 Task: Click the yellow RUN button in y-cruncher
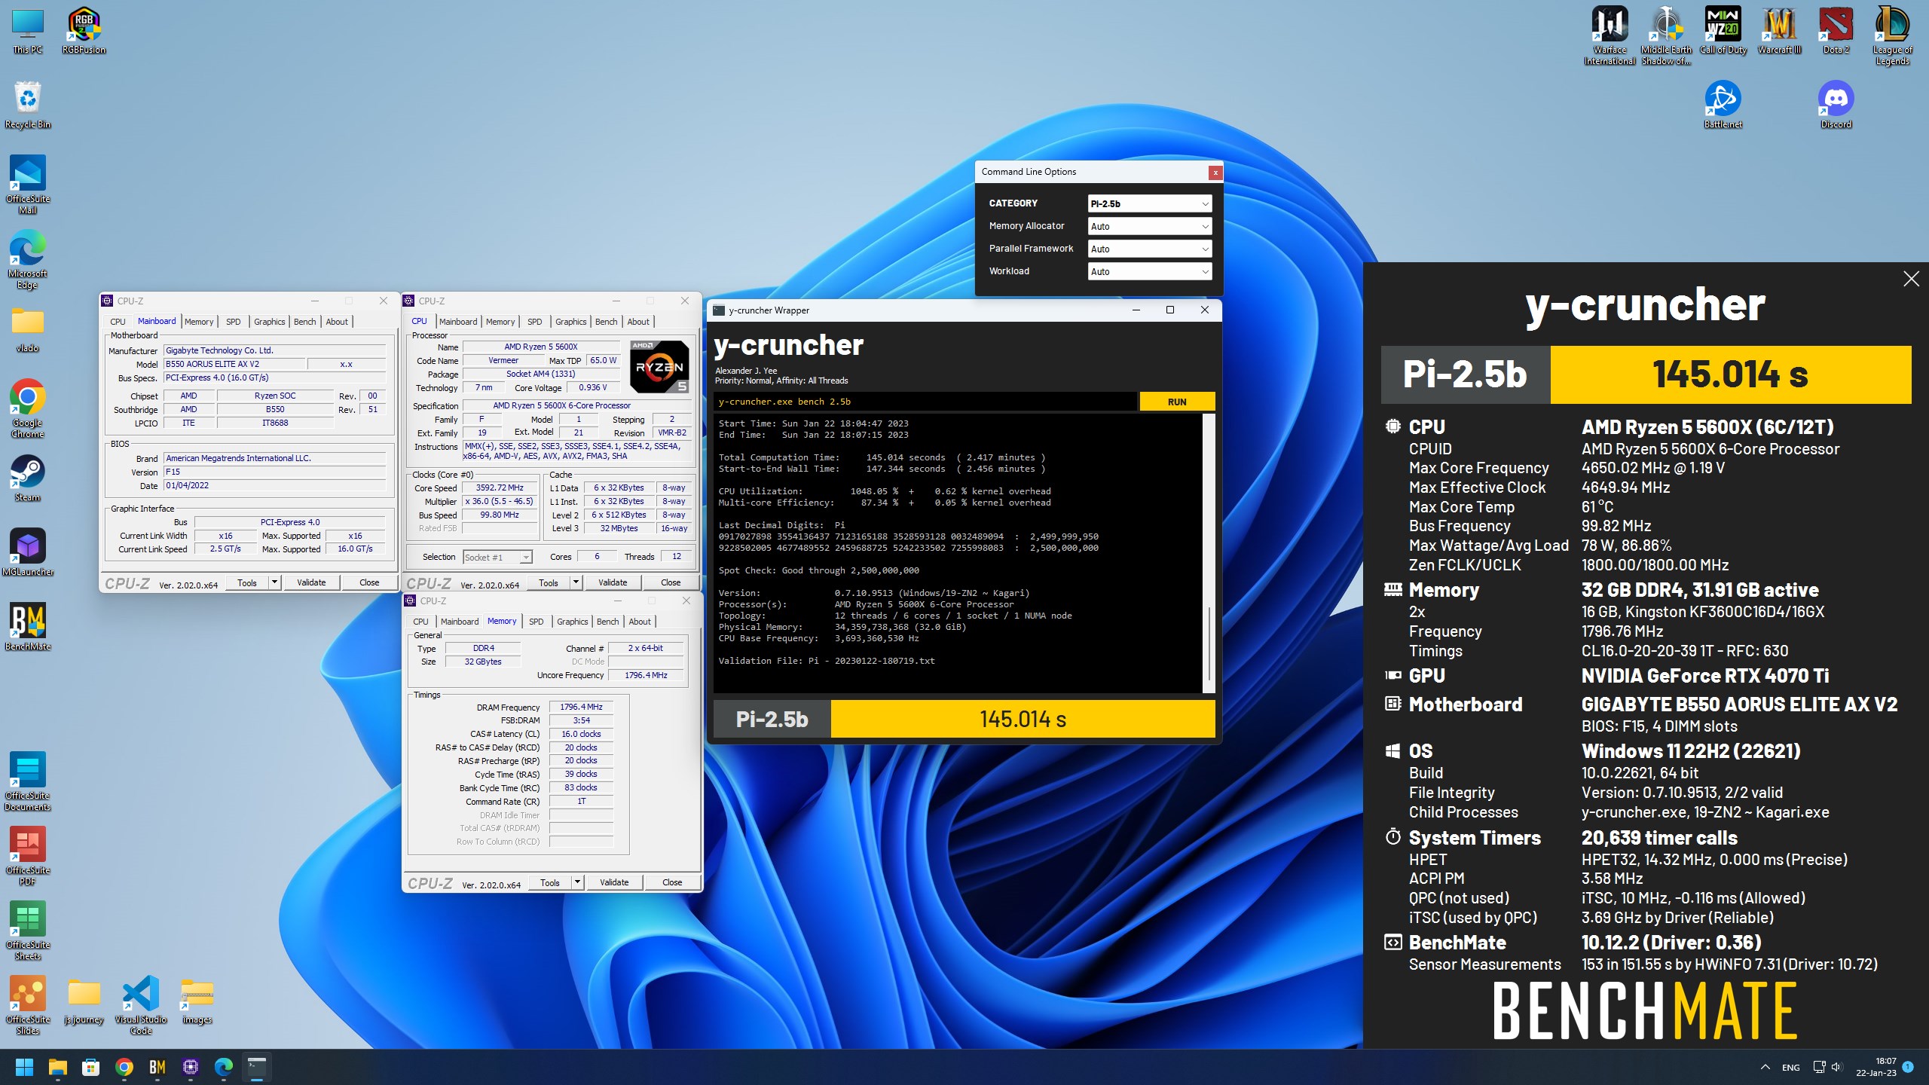point(1177,402)
